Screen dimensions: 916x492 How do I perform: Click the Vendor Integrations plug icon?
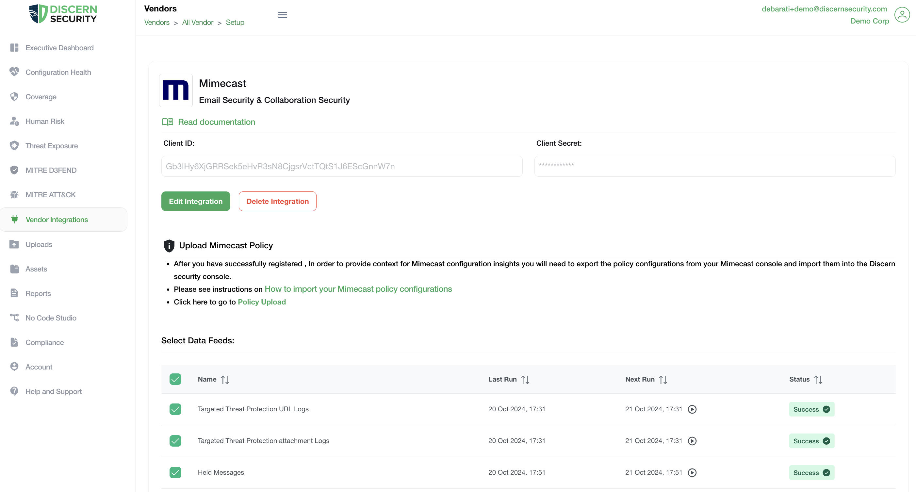click(x=15, y=219)
